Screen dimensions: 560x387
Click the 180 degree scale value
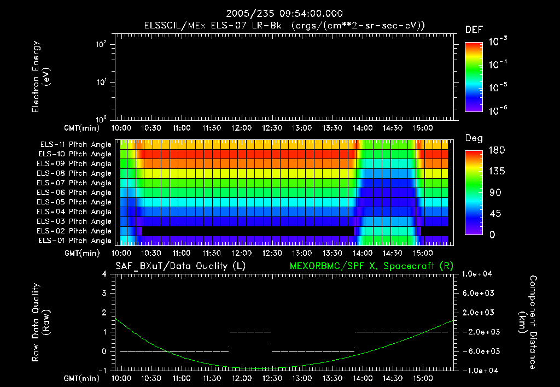point(497,150)
